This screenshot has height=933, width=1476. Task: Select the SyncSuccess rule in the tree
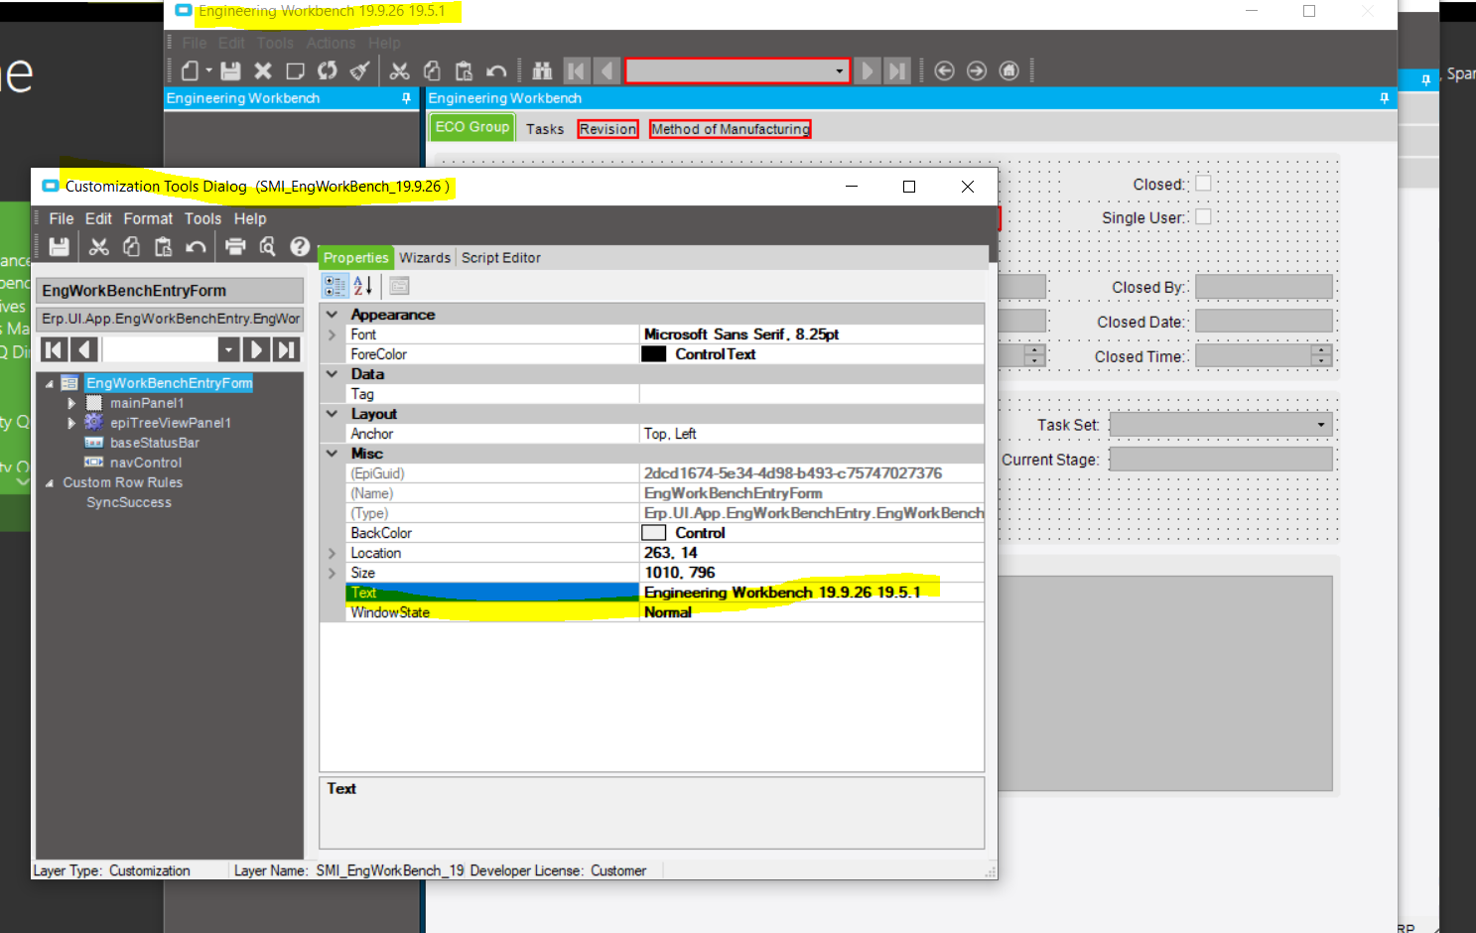click(x=129, y=502)
